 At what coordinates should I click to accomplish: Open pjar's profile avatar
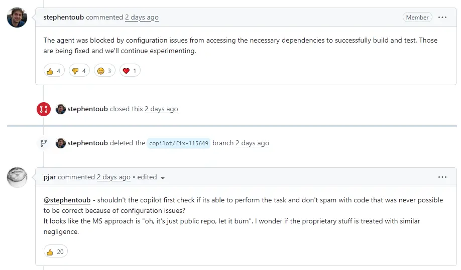[17, 177]
